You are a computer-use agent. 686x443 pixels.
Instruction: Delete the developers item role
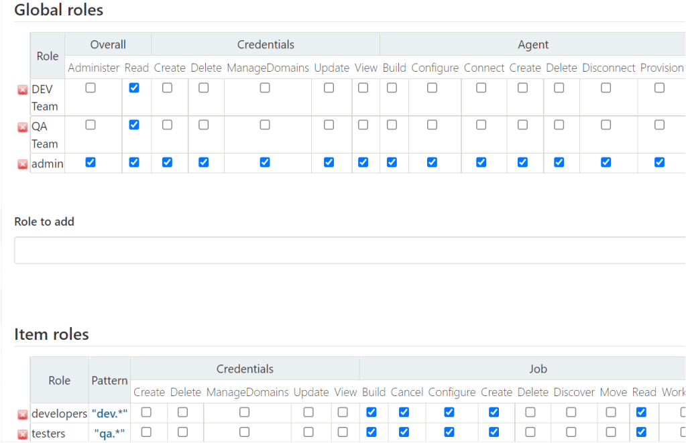click(22, 415)
